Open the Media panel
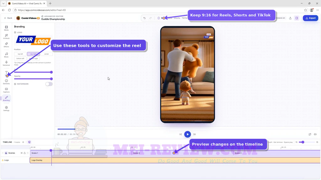Image resolution: width=321 pixels, height=180 pixels. pyautogui.click(x=6, y=28)
